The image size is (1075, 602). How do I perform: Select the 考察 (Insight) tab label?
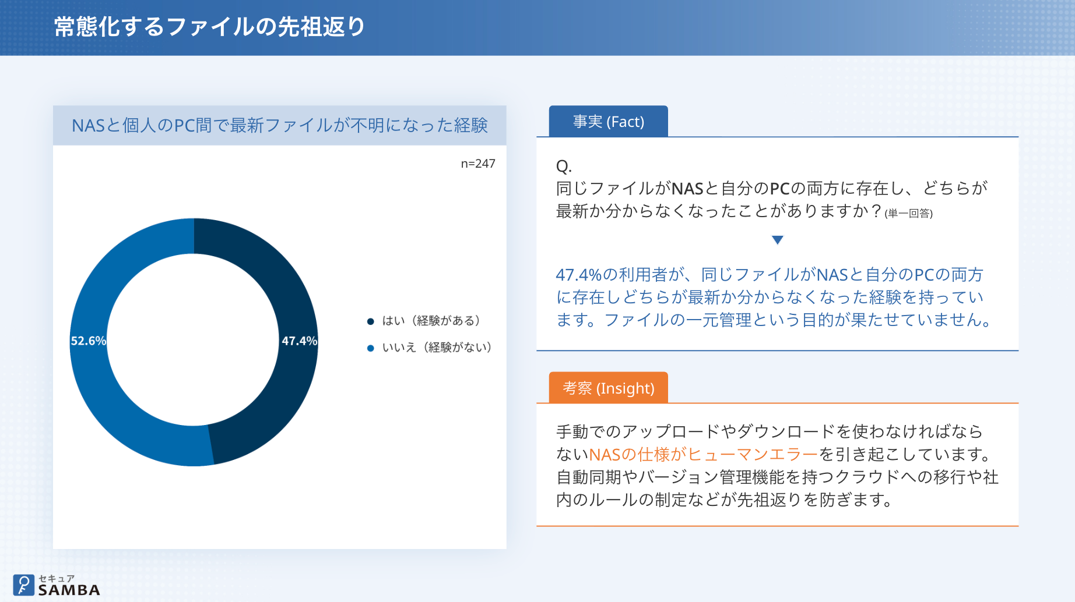[609, 388]
